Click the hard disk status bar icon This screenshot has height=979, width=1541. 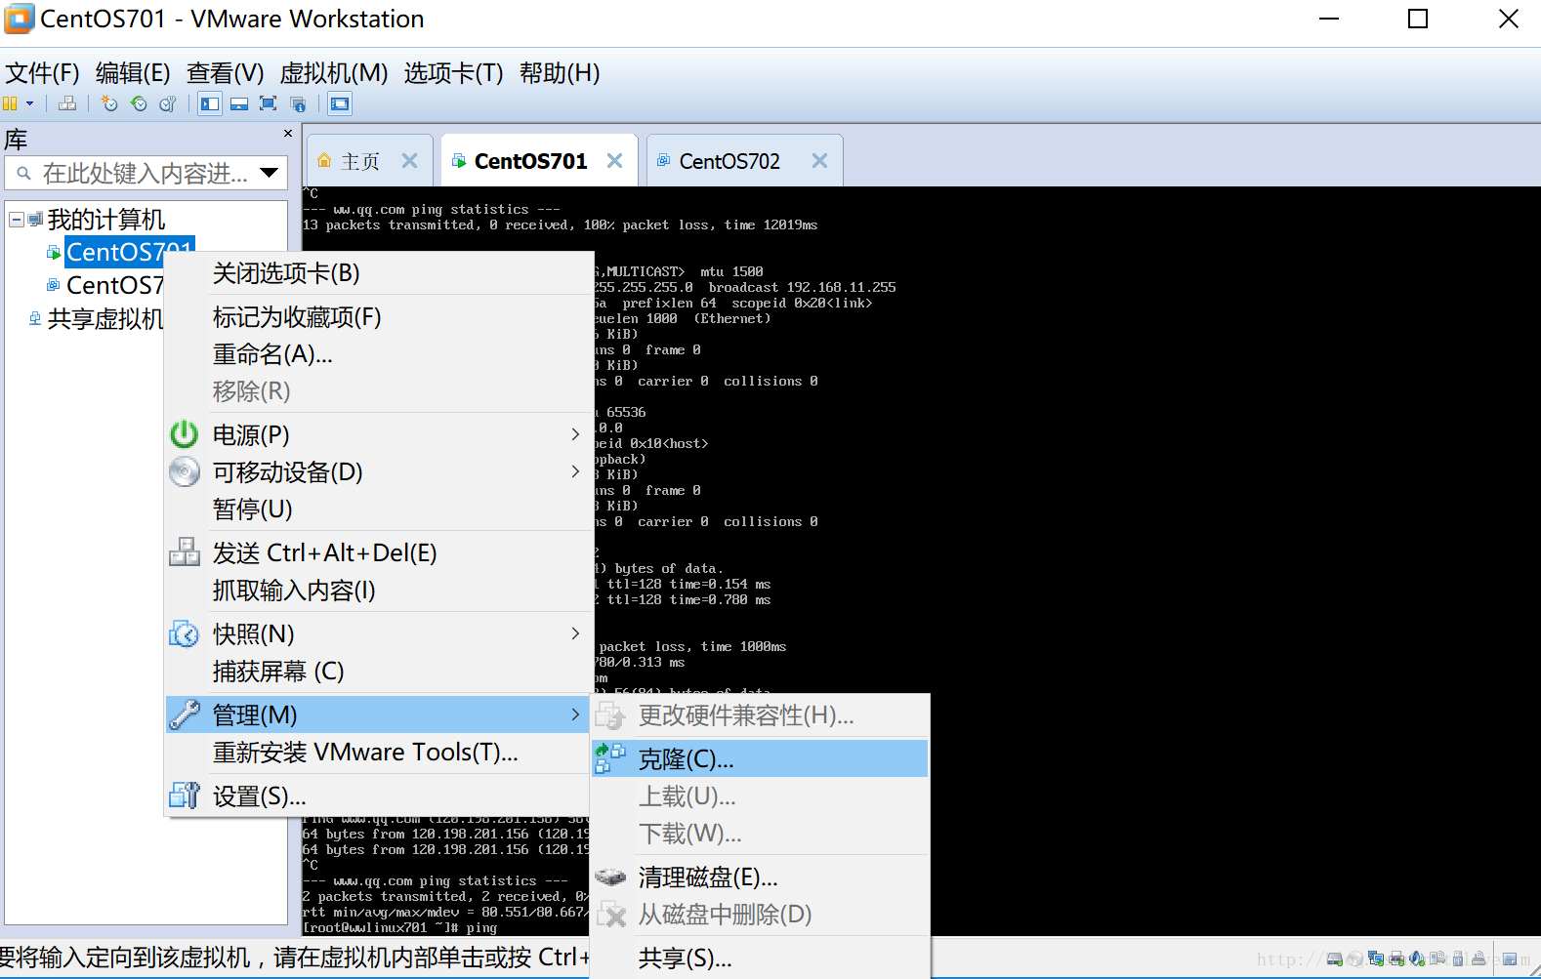point(1334,959)
